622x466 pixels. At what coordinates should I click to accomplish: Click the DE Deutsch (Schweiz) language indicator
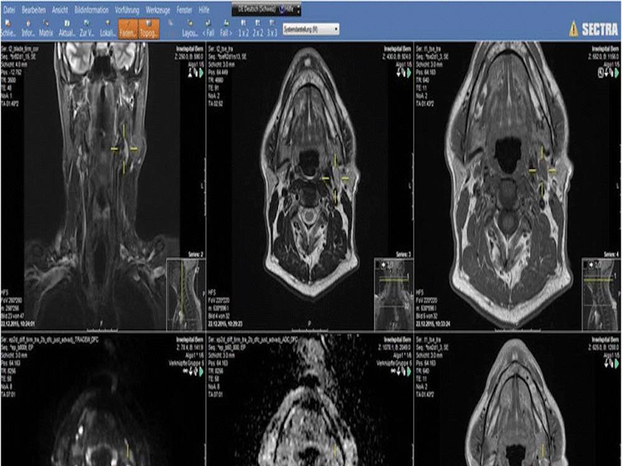click(x=258, y=9)
